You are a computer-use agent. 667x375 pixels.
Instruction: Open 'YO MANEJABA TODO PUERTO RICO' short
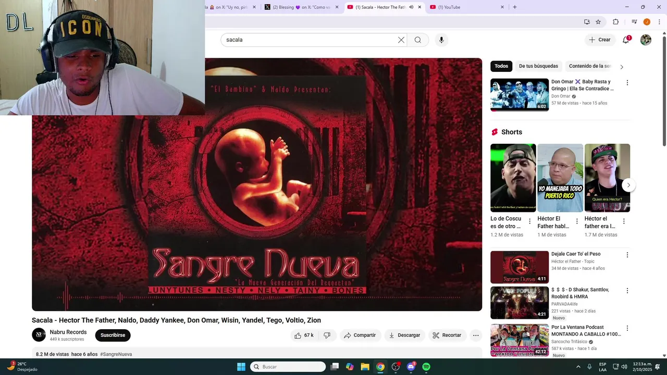[560, 178]
